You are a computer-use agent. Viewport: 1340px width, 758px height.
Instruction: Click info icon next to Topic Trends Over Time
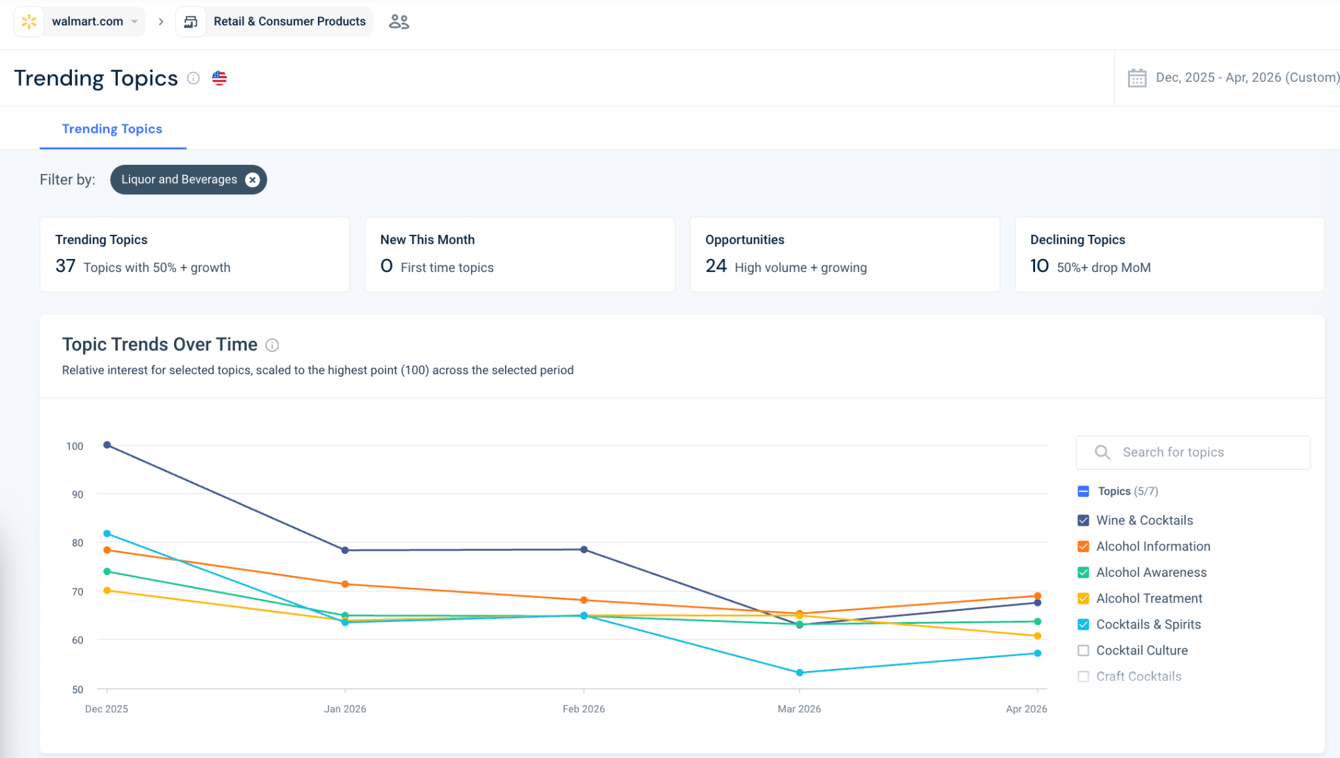272,345
